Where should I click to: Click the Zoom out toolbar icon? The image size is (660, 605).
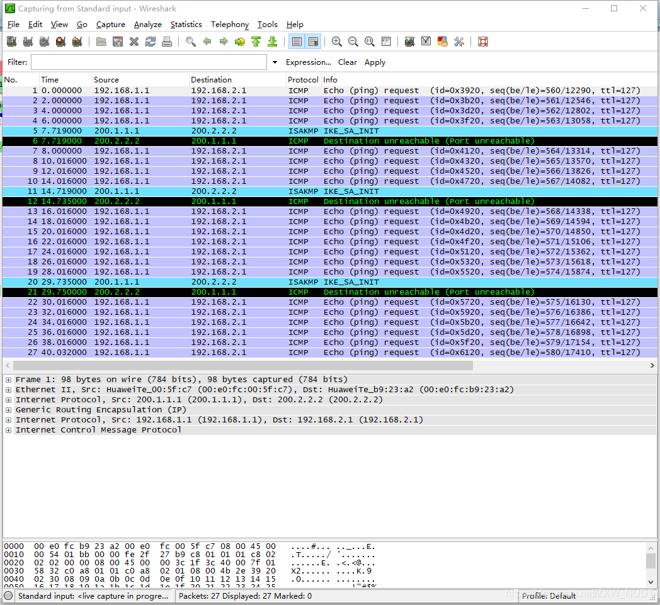(353, 42)
